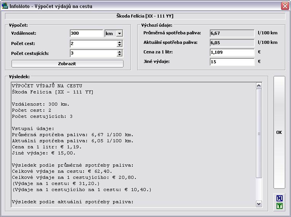Screen dimensions: 291x217
Task: Click the blue H icon
Action: pyautogui.click(x=279, y=198)
